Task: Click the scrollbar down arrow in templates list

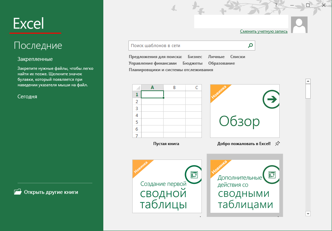Action: [x=308, y=214]
